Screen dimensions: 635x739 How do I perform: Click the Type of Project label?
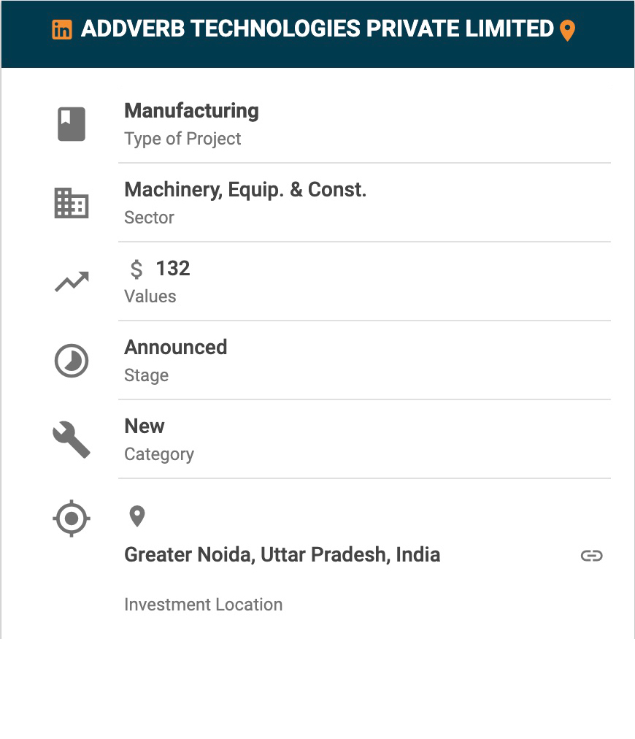[182, 139]
